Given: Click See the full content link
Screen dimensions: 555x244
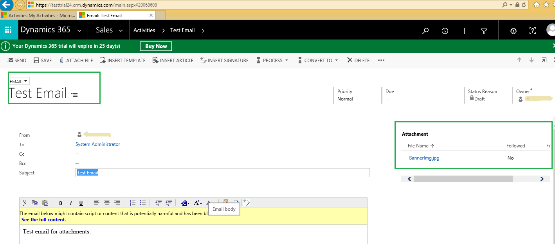Looking at the screenshot, I should click(x=43, y=220).
